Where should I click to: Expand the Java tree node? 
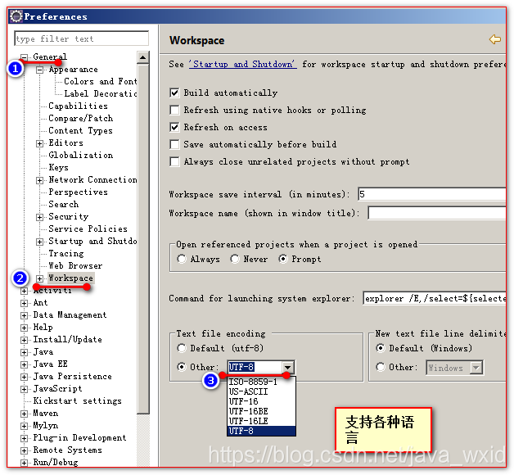click(x=24, y=352)
